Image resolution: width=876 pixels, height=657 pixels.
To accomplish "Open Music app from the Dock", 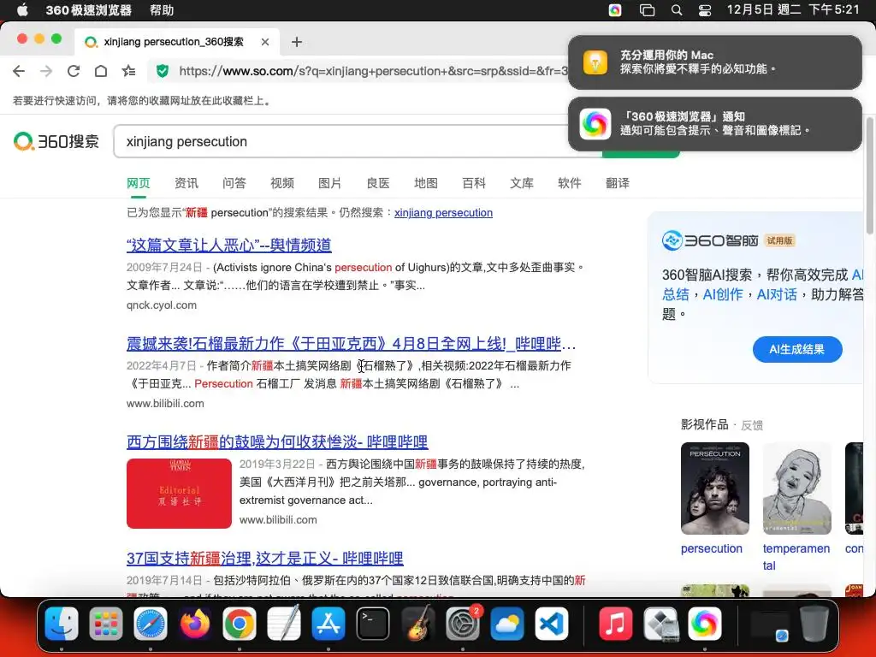I will click(x=616, y=624).
